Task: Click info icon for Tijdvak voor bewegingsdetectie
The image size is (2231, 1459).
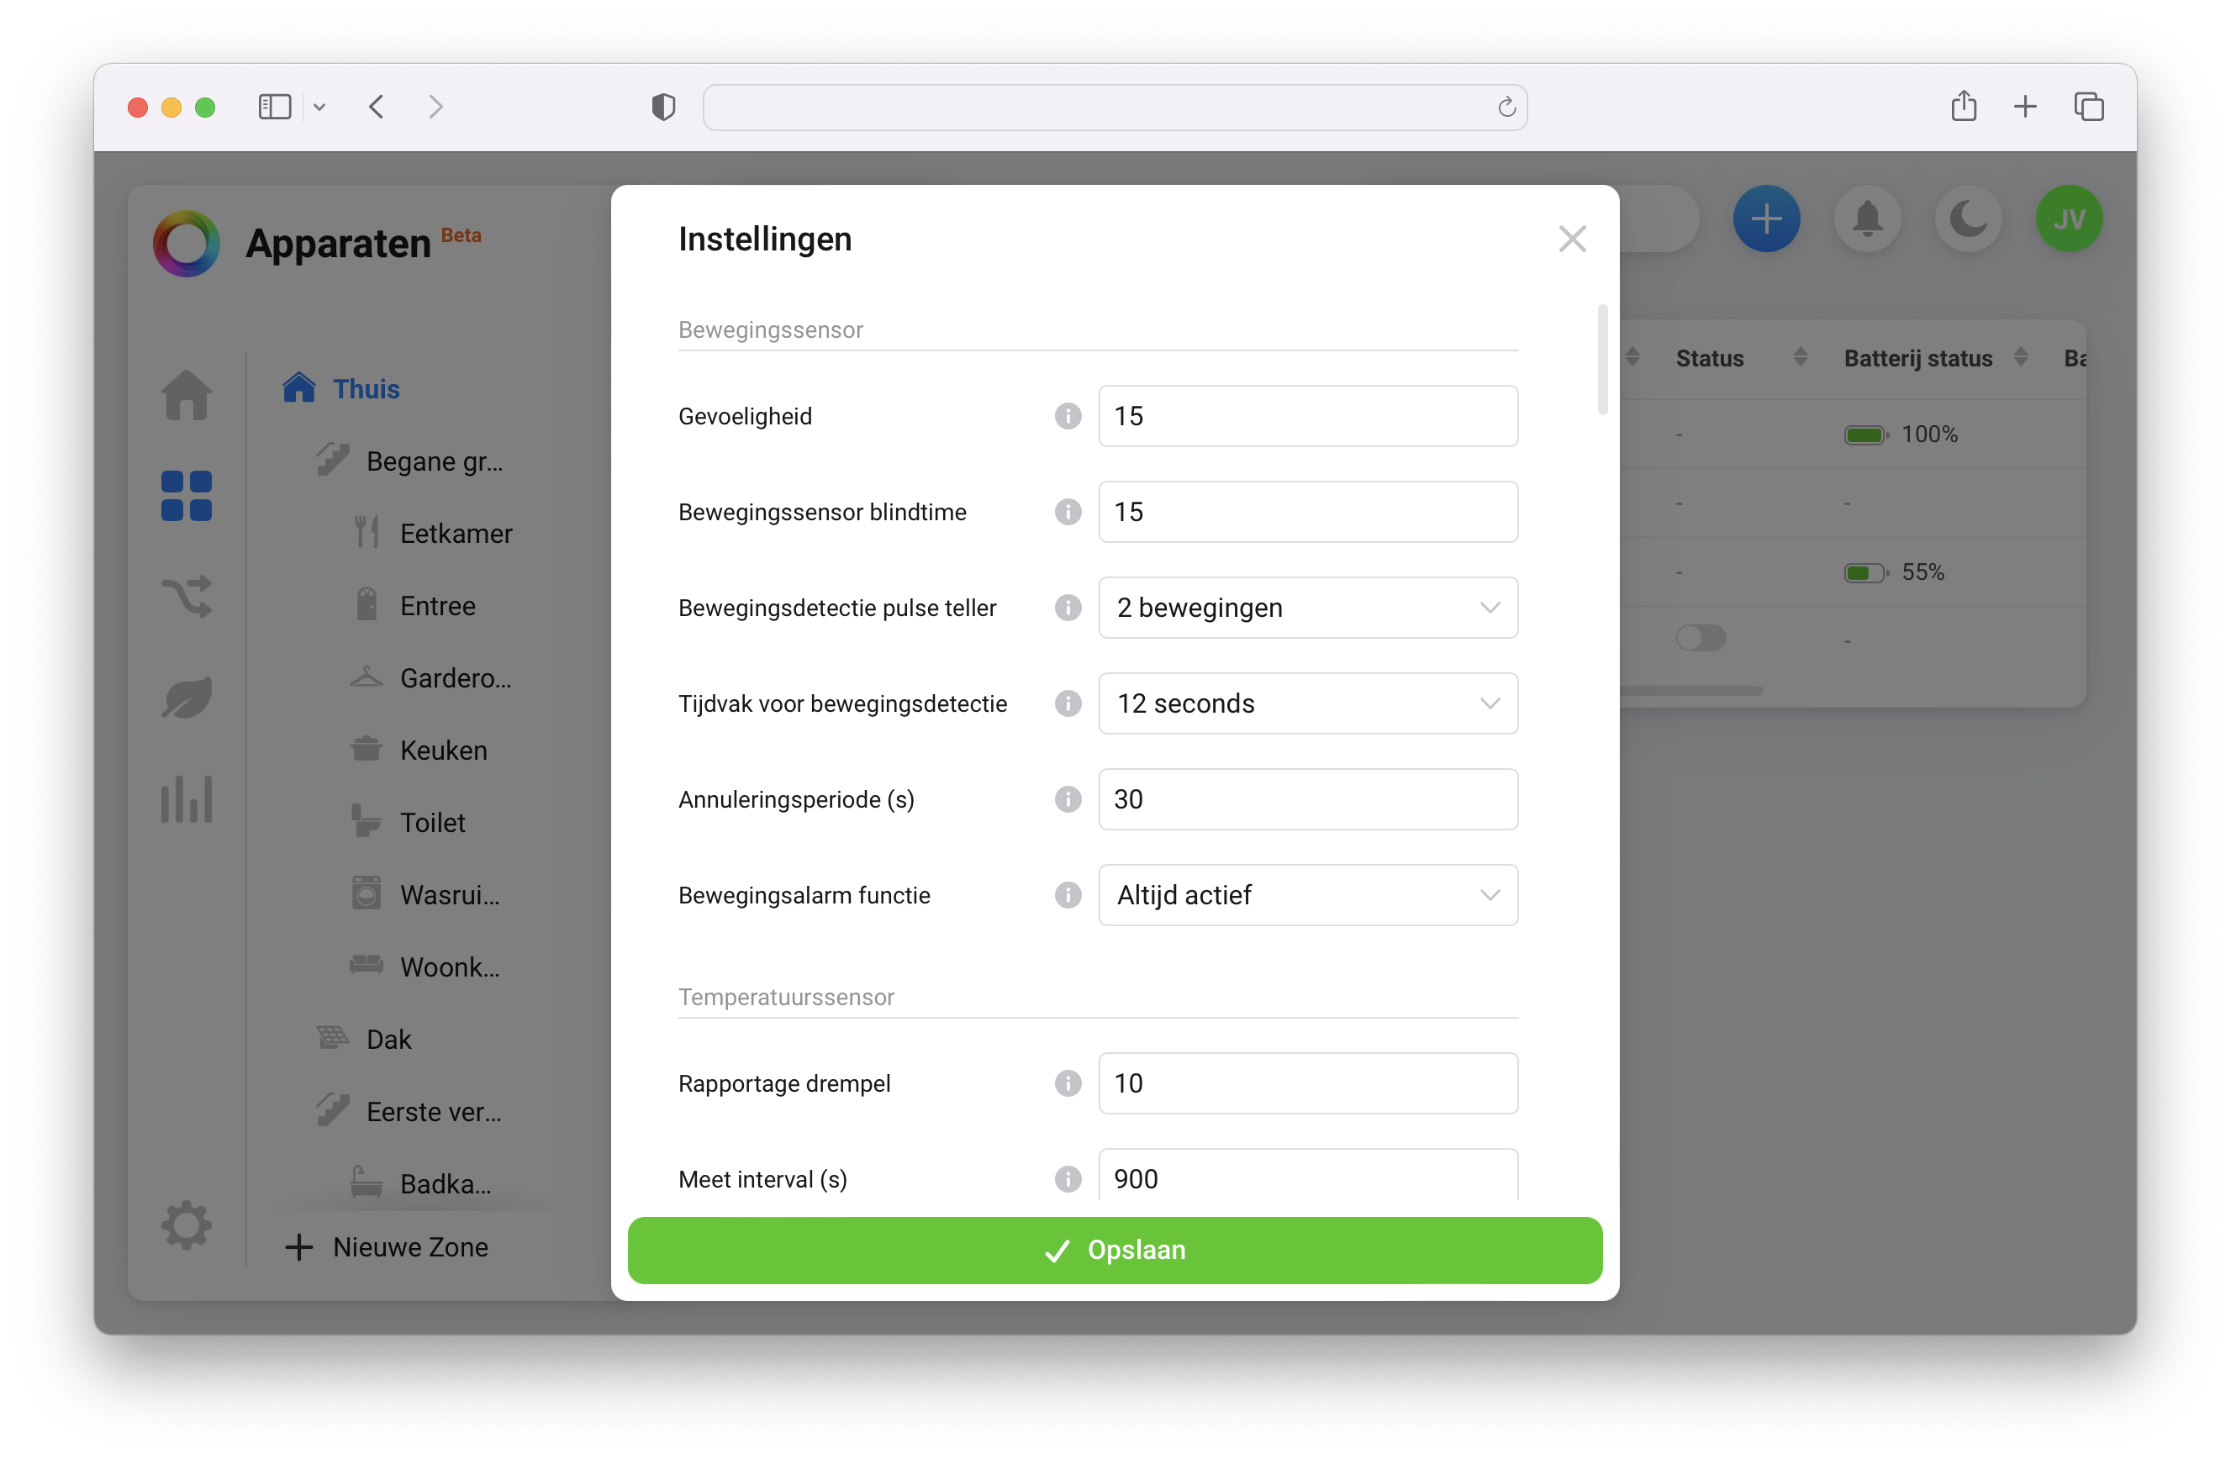Action: click(1068, 703)
